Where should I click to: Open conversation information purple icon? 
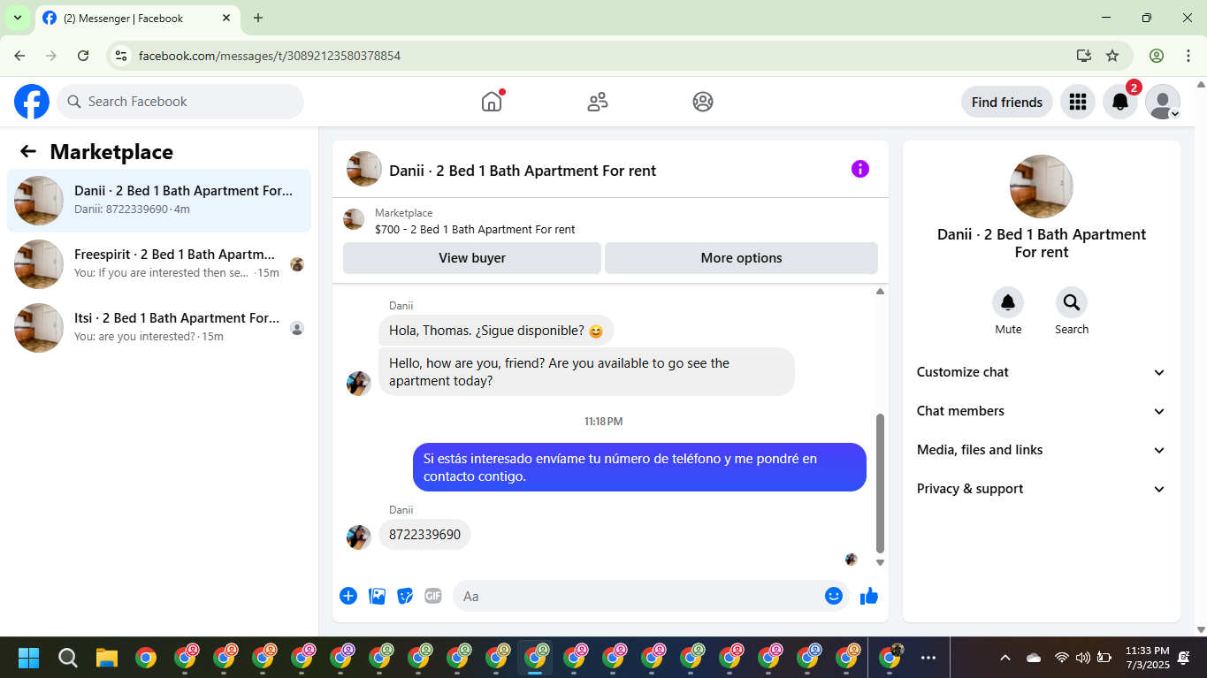tap(860, 169)
